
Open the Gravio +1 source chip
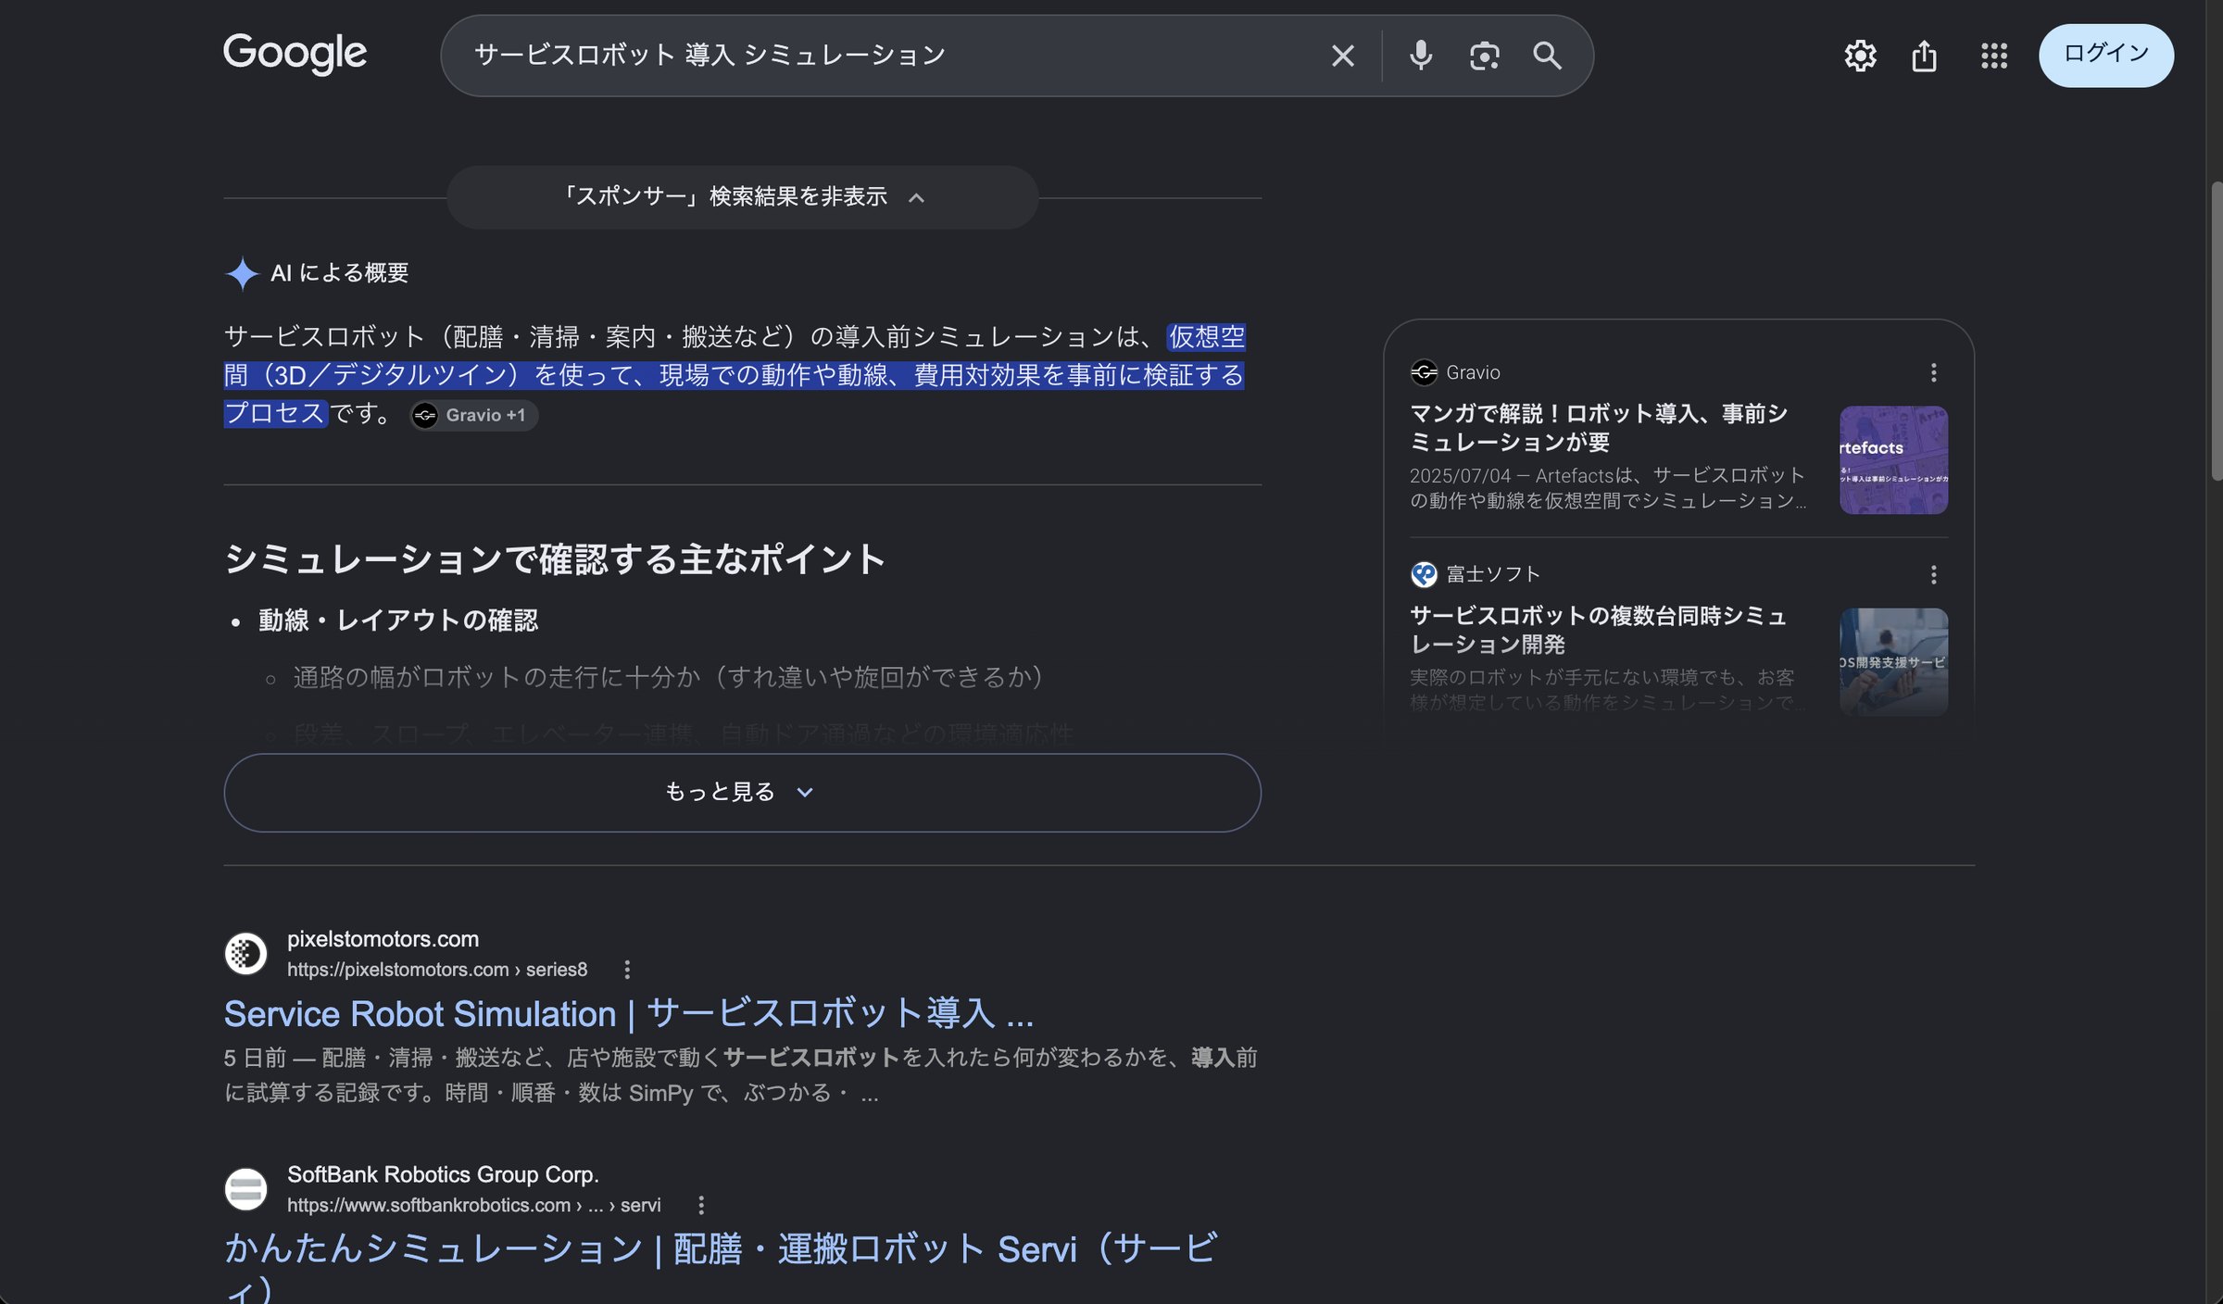(x=473, y=415)
